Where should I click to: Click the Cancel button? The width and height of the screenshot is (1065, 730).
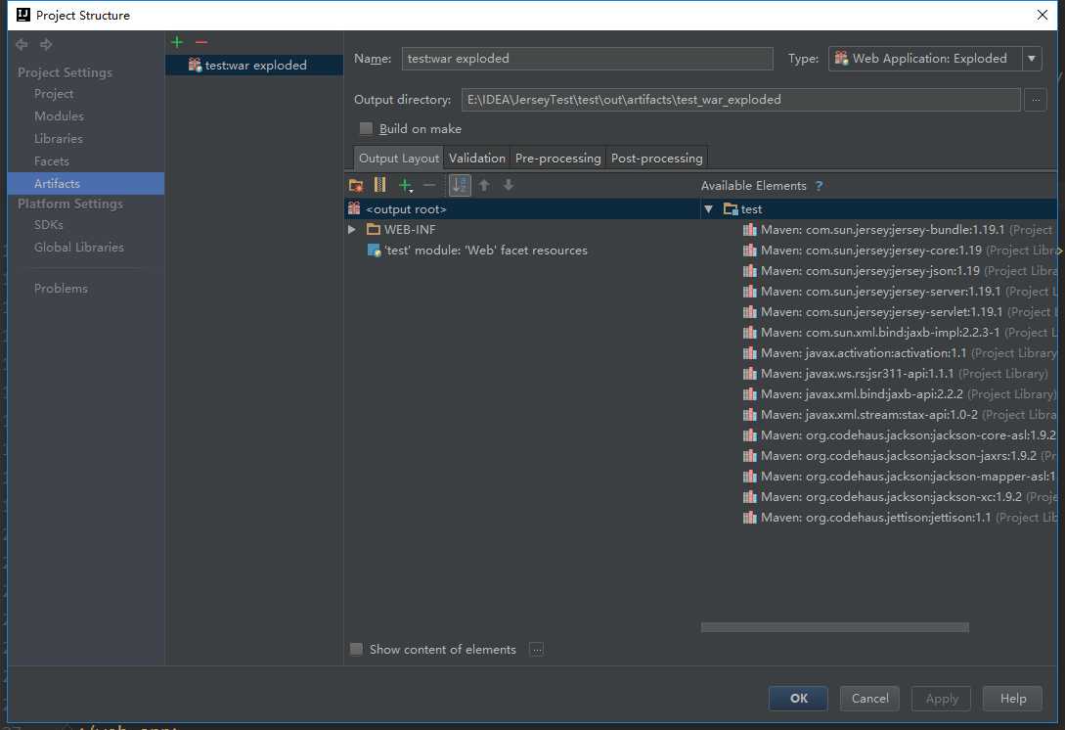[x=869, y=698]
